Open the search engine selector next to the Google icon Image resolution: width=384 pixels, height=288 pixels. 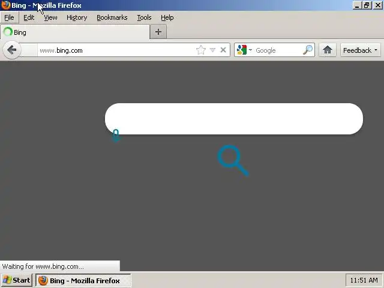point(250,50)
